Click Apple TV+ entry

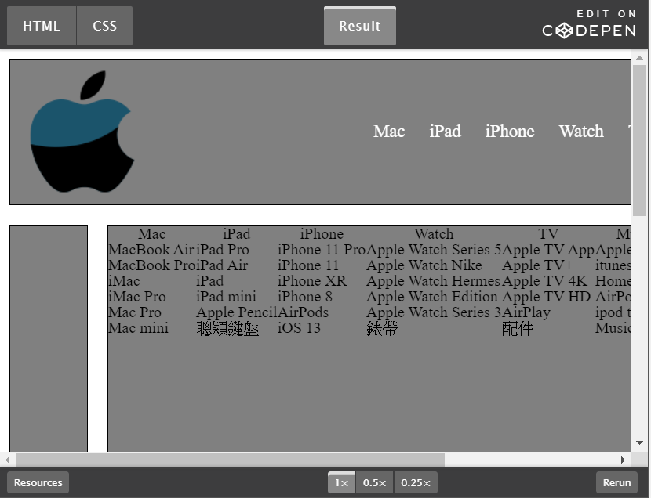(537, 265)
